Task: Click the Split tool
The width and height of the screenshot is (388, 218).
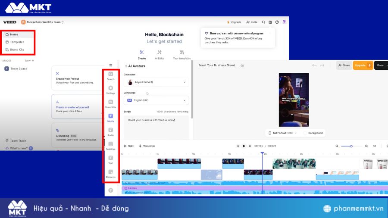Action: (128, 146)
